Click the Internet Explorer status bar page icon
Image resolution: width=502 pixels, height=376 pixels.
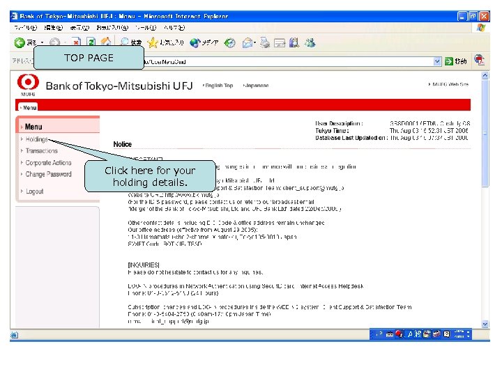tap(14, 335)
